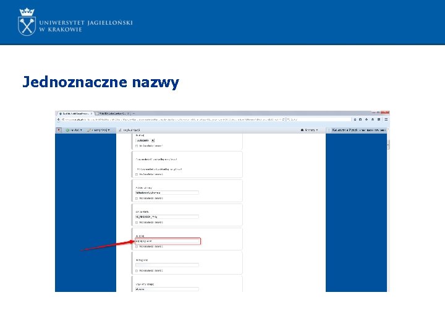
Task: Close the second browser tab
Action: coord(129,114)
